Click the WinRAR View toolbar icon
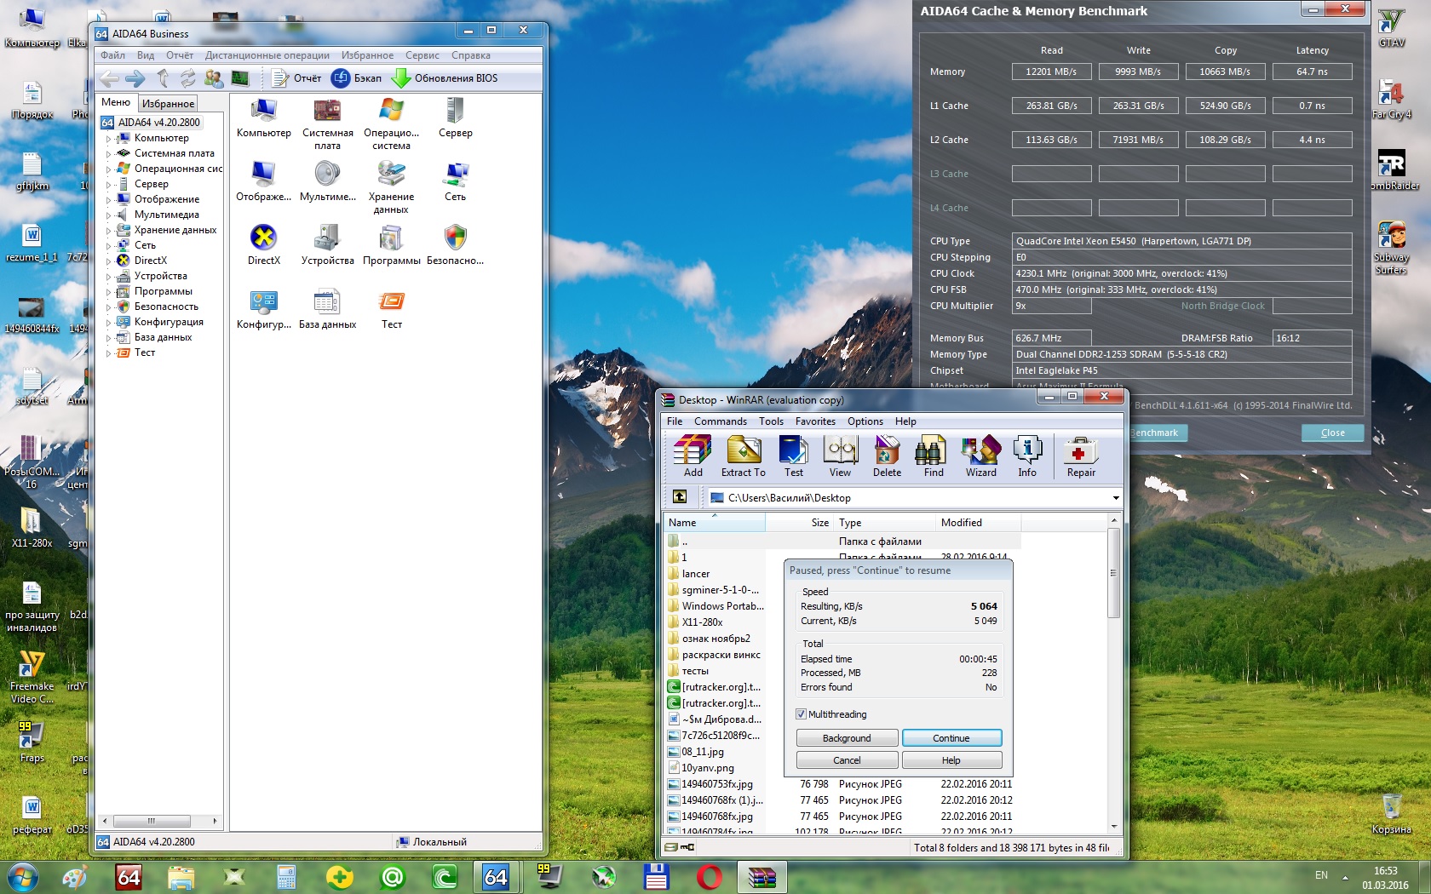Screen dimensions: 1431x894 [x=840, y=456]
